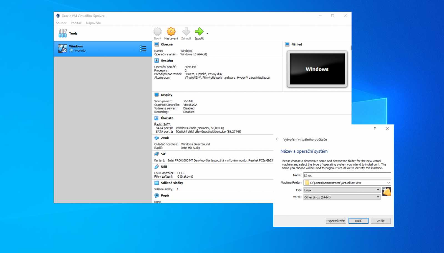Click the Vypnuto power state label
Image resolution: width=444 pixels, height=253 pixels.
pyautogui.click(x=80, y=50)
